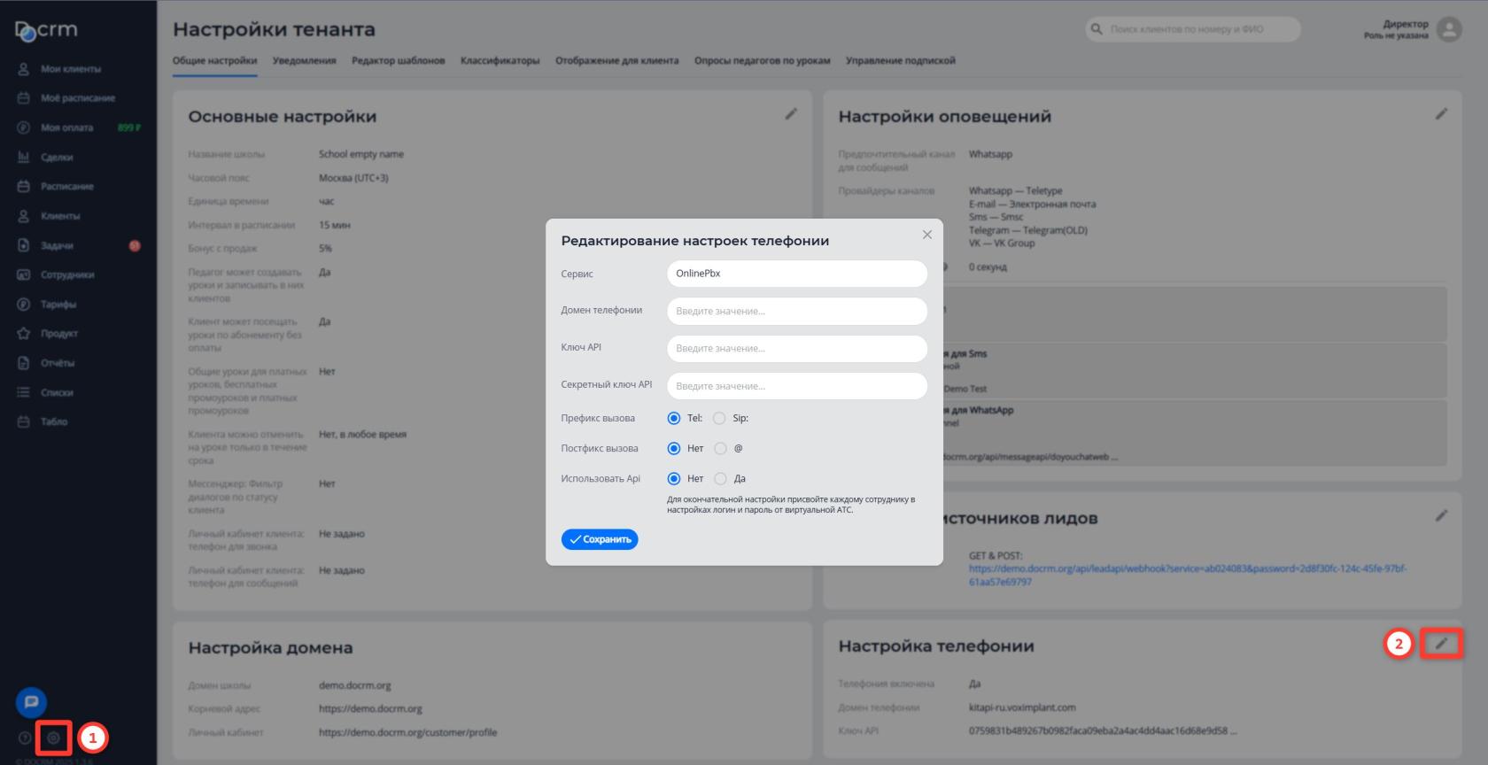Switch to the Уведомления tab

point(304,61)
